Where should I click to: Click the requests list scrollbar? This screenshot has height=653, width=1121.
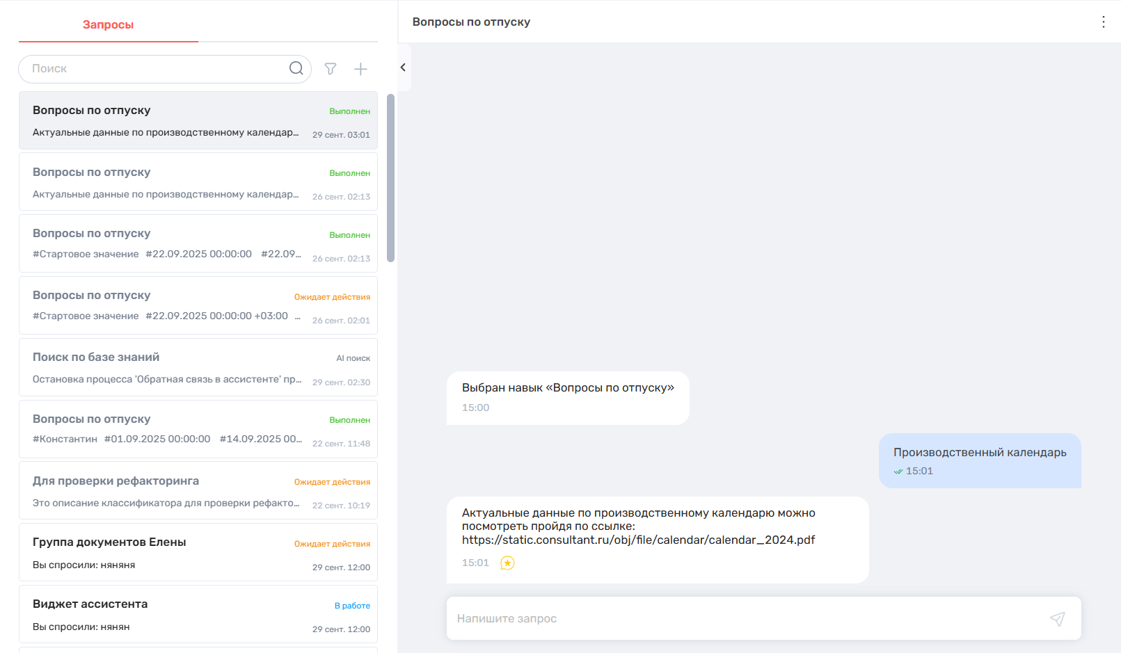pos(390,178)
